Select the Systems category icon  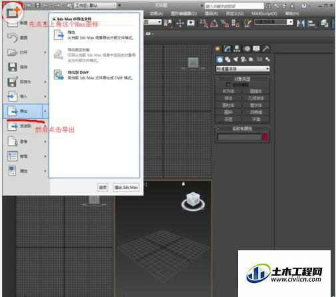[267, 59]
